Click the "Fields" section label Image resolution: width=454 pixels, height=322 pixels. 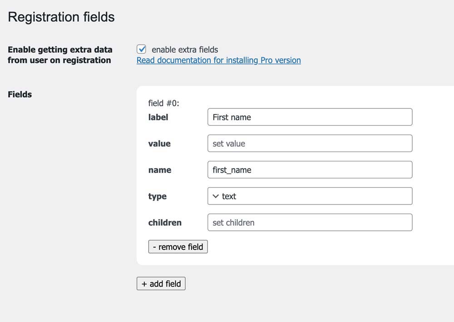[20, 94]
